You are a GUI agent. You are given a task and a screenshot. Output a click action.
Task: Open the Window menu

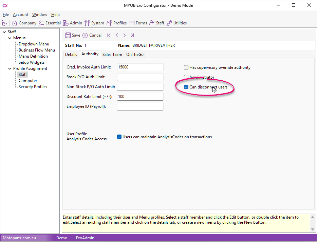click(40, 15)
